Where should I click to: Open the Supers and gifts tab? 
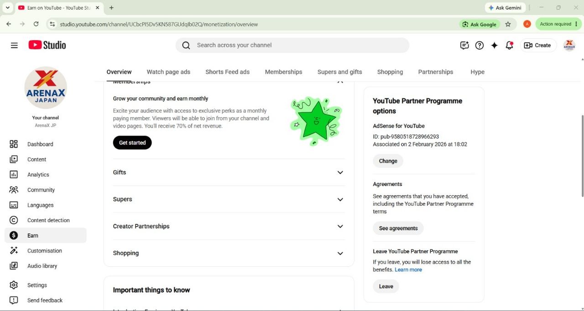(x=339, y=72)
